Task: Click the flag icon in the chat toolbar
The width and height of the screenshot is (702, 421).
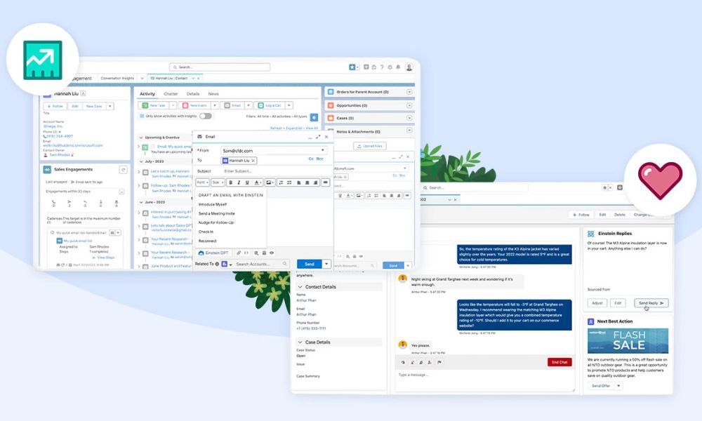Action: [x=439, y=362]
